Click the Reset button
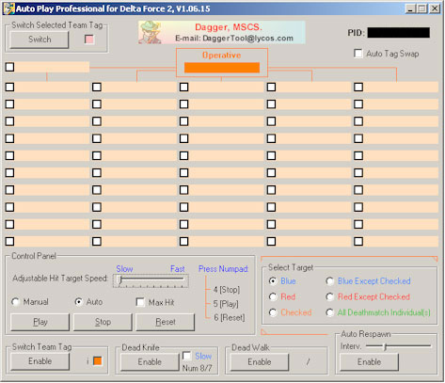445x383 pixels. [166, 322]
